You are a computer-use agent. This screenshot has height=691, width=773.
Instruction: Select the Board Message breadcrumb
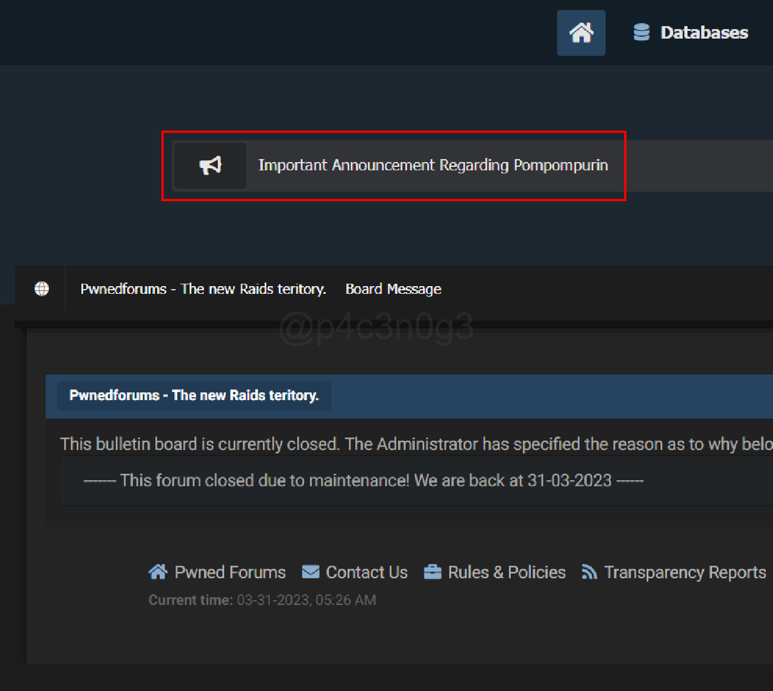click(394, 289)
